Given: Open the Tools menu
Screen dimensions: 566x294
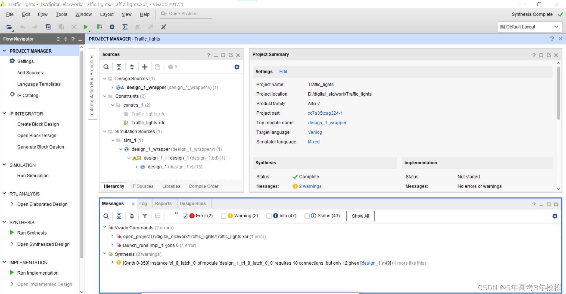Looking at the screenshot, I should (x=62, y=14).
